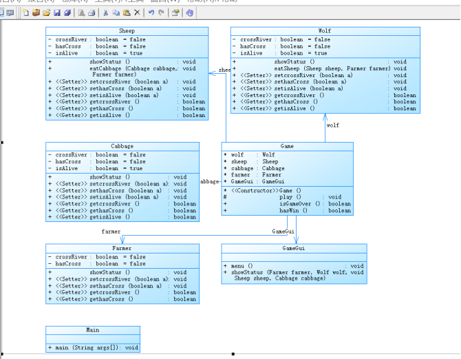Select the Wolf class title
461x359 pixels.
pos(325,31)
